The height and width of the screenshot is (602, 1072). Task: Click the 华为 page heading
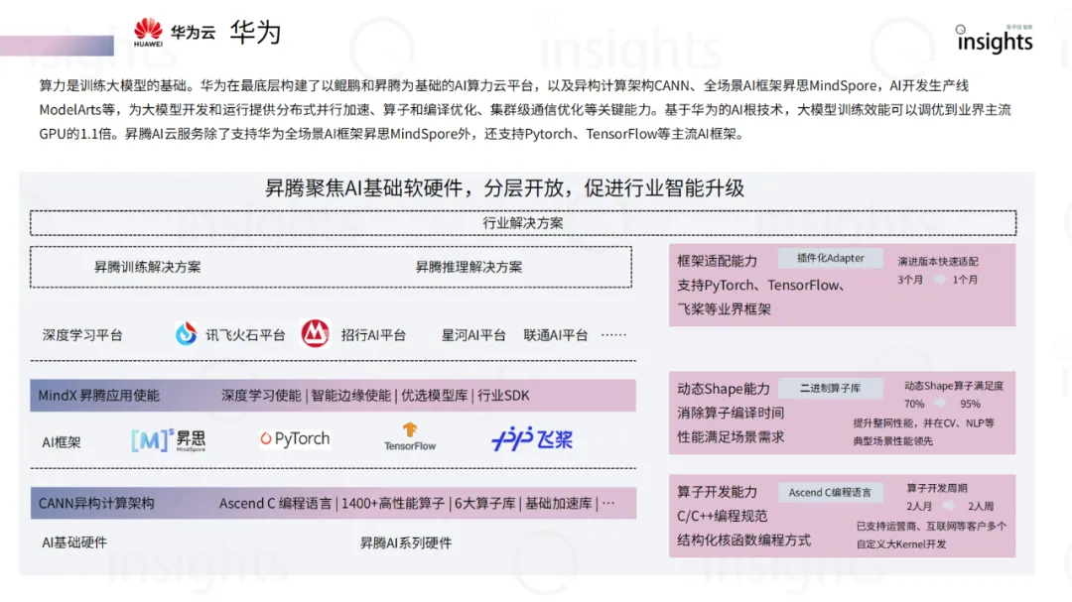[255, 32]
